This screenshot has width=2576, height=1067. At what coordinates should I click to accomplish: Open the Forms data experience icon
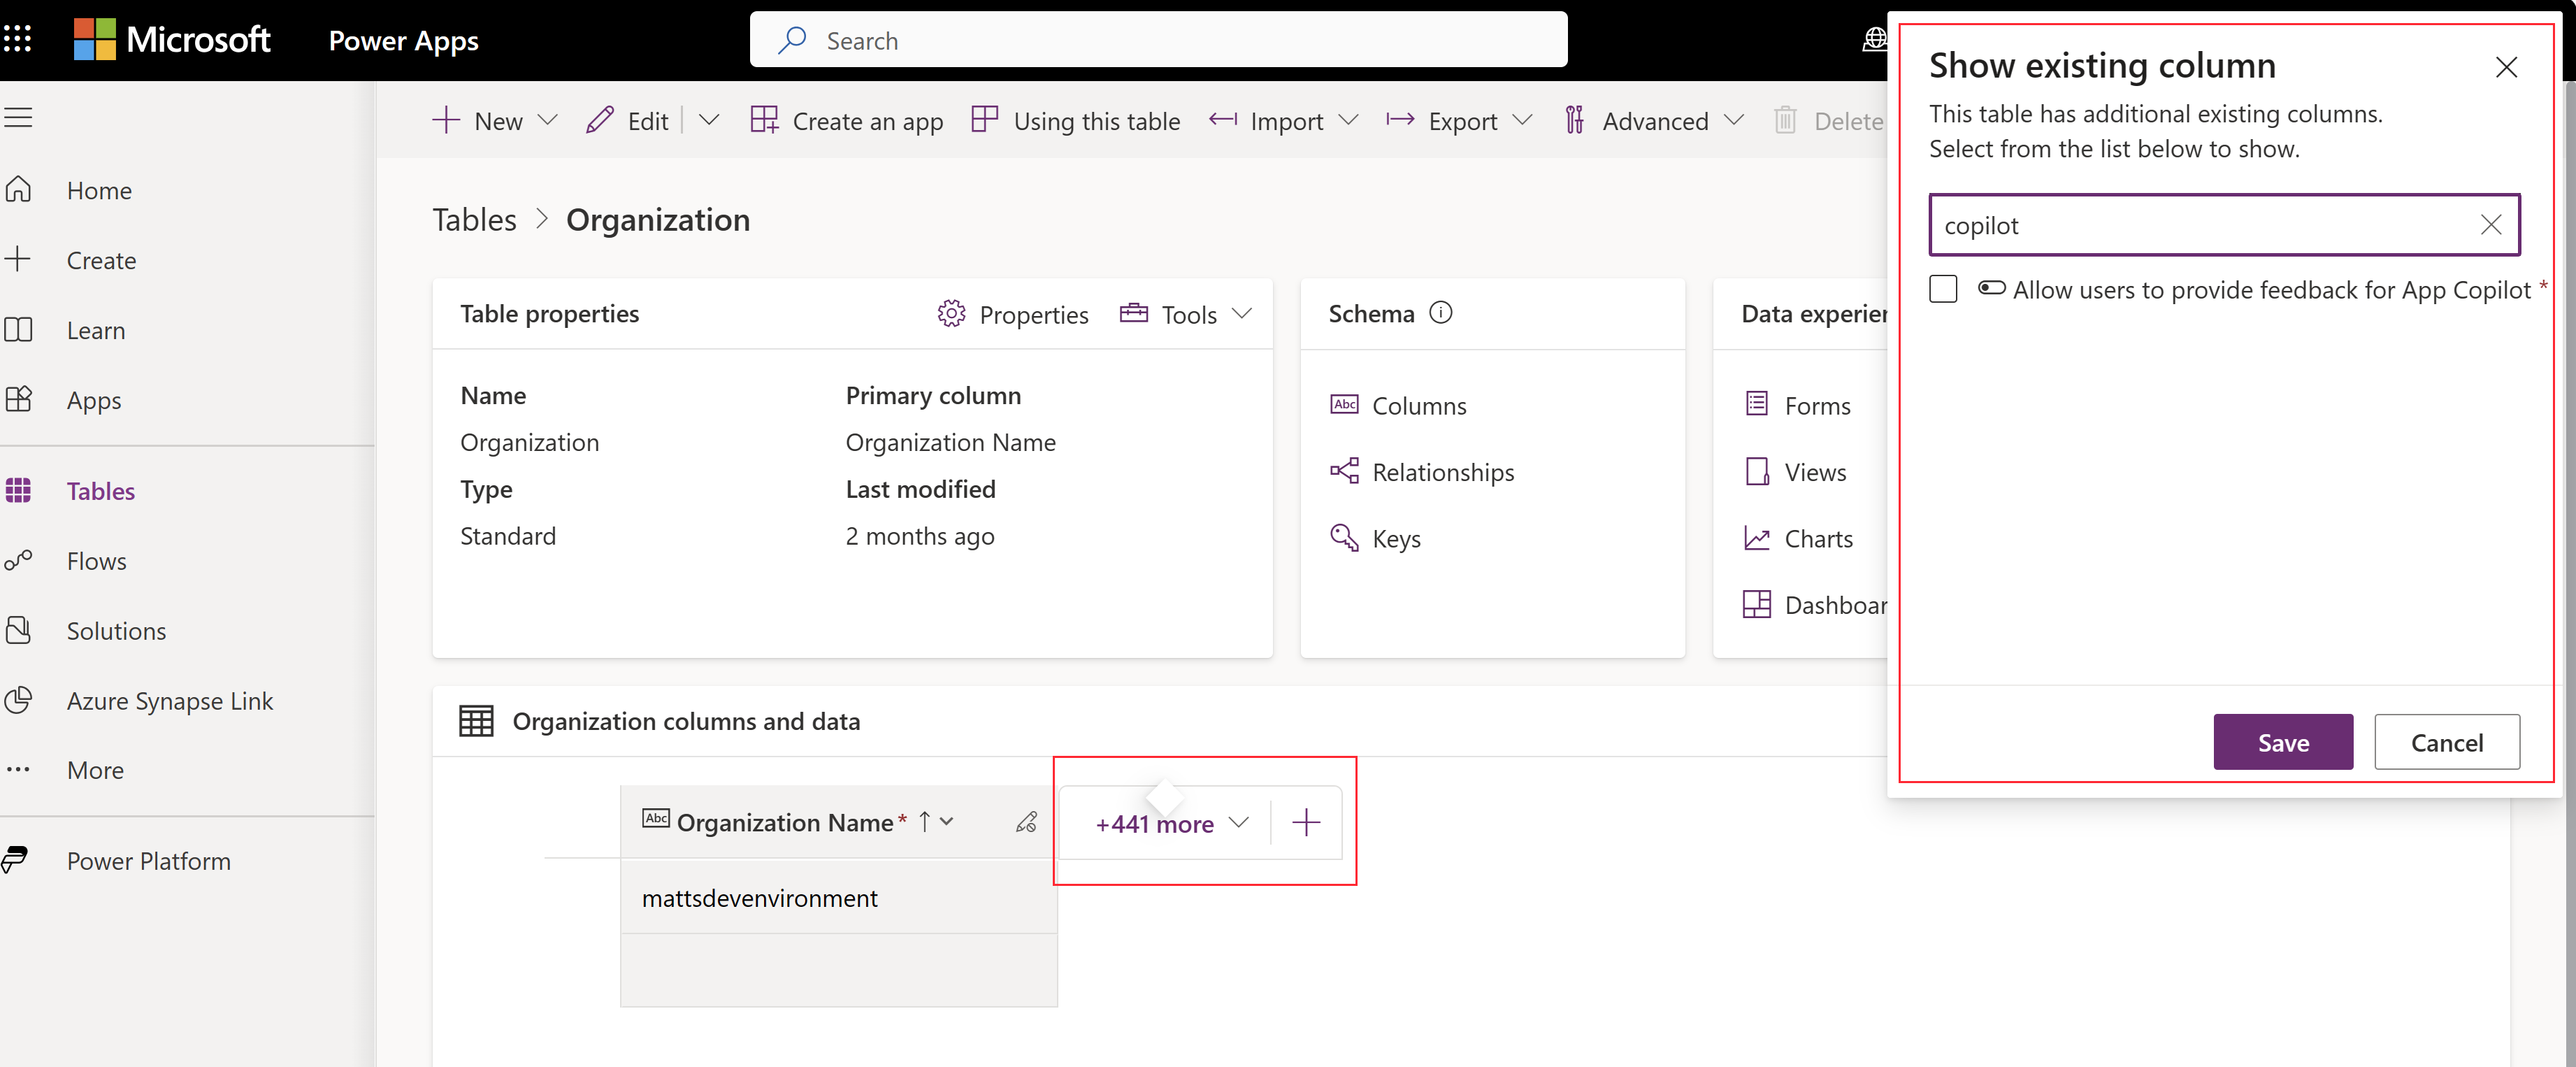point(1755,404)
